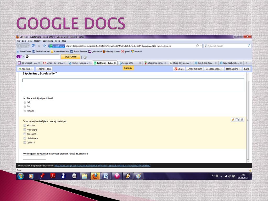Viewport: 268px width, 201px height.
Task: Go back with the Firefox back arrow
Action: [x=20, y=46]
